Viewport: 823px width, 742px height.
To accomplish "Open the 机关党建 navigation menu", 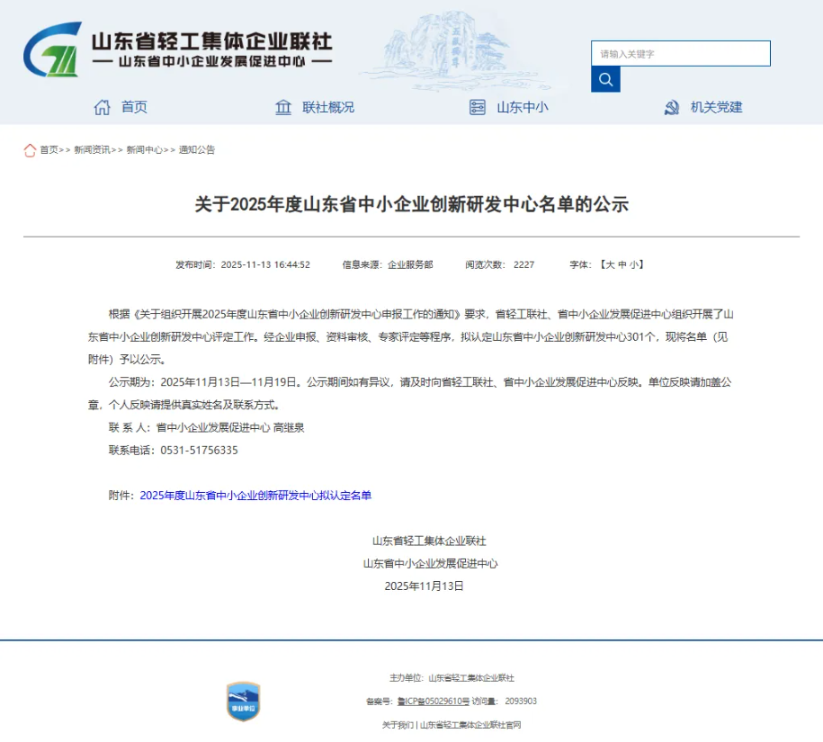I will coord(716,107).
